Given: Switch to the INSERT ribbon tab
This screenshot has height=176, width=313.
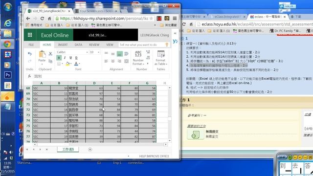Looking at the screenshot, I should 63,44.
